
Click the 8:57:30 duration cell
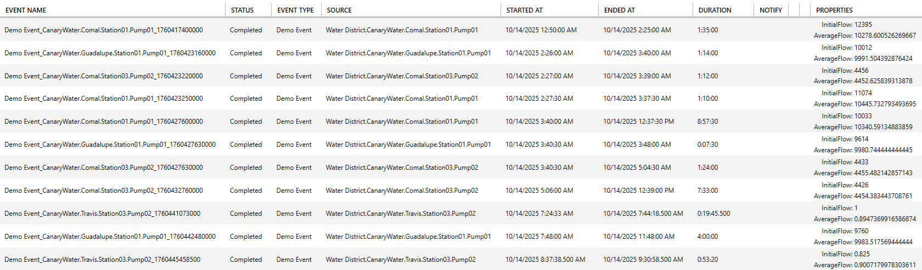point(707,122)
